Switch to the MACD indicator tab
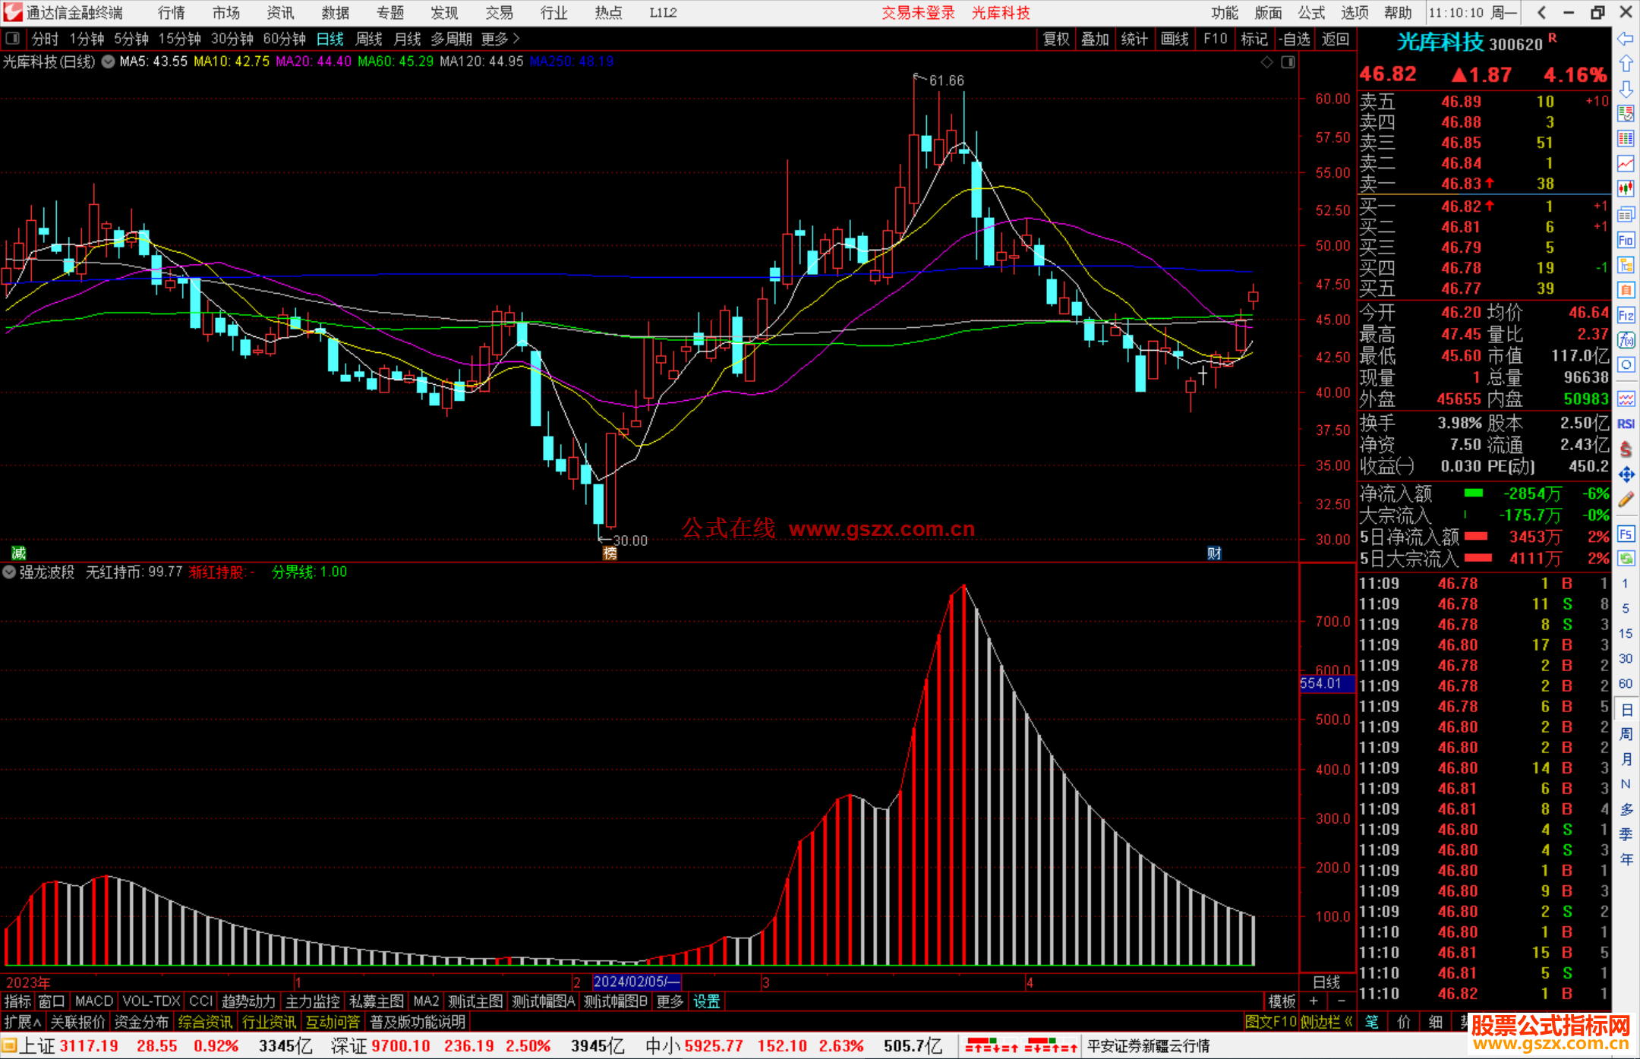 point(93,1001)
